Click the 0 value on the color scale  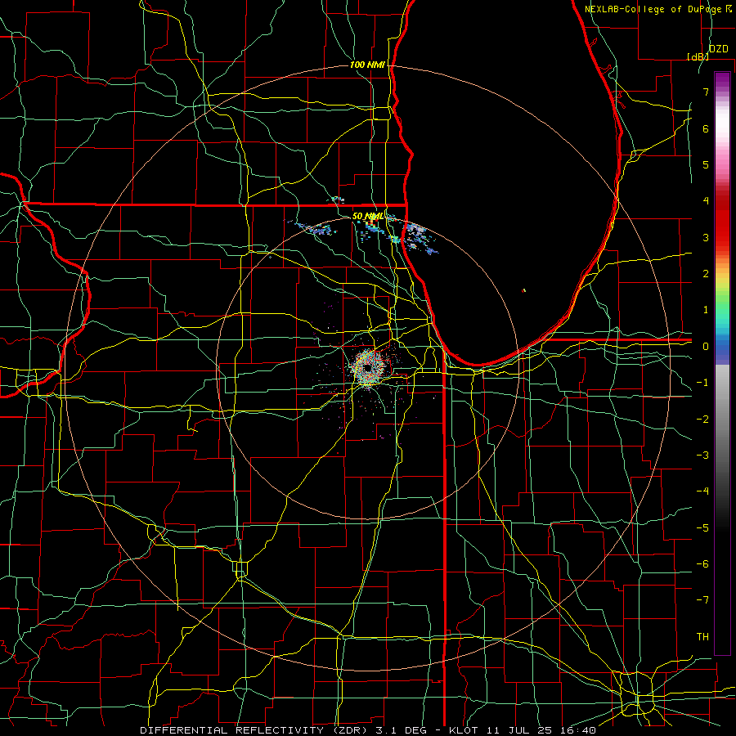(706, 347)
